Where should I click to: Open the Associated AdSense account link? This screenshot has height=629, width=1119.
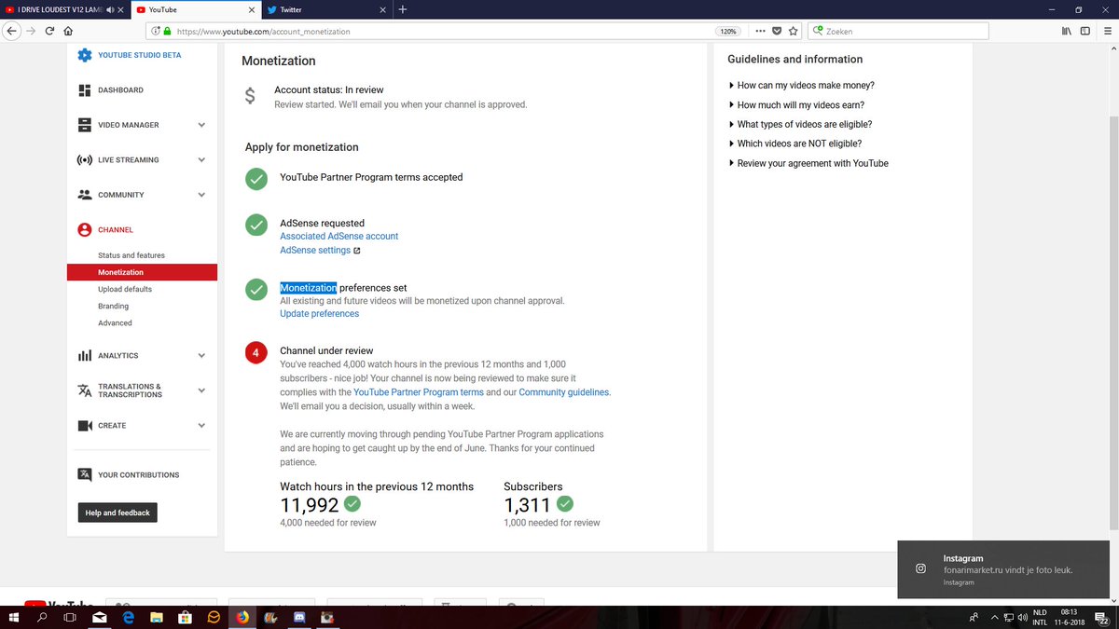pos(339,237)
